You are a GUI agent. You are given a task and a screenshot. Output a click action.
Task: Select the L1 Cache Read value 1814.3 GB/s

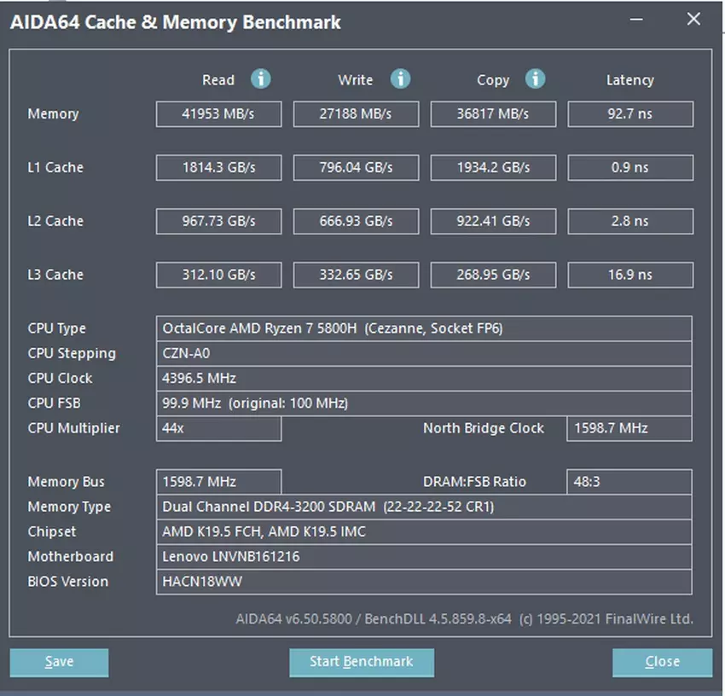point(218,168)
